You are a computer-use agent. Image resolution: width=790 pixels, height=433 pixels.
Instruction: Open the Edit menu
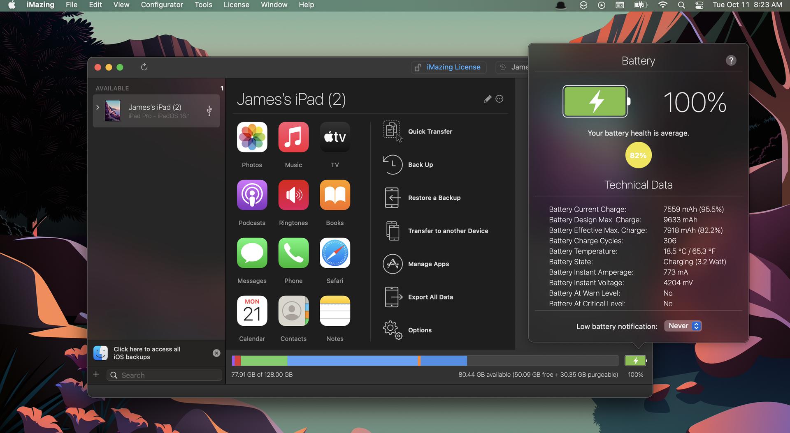(x=95, y=5)
